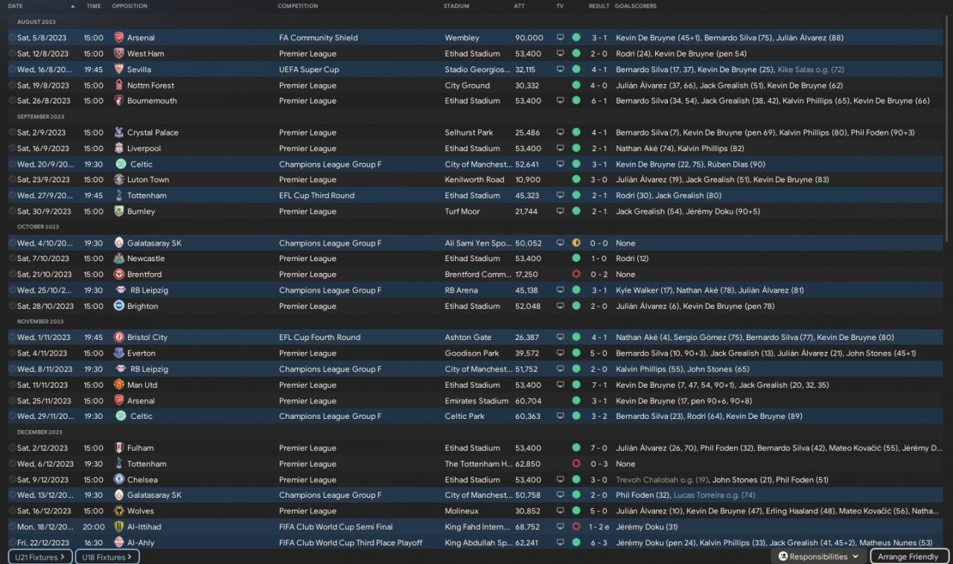Click the West Ham club badge
The height and width of the screenshot is (564, 953).
(x=119, y=54)
